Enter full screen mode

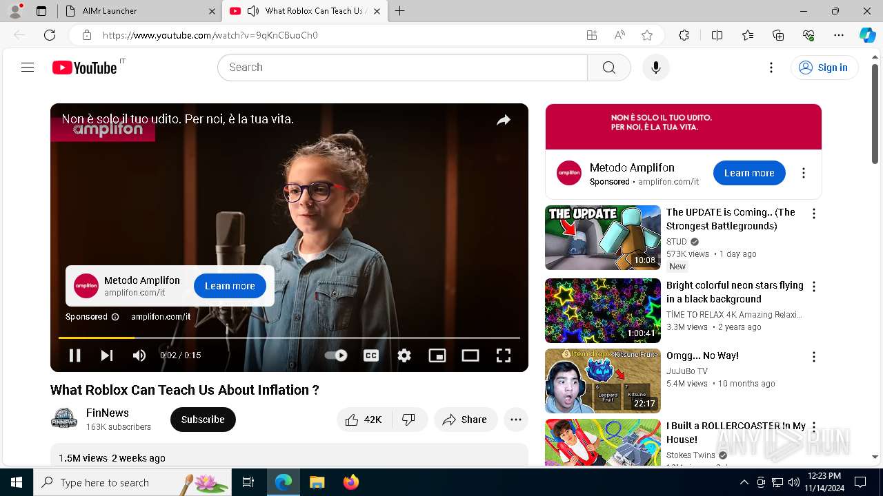click(504, 355)
